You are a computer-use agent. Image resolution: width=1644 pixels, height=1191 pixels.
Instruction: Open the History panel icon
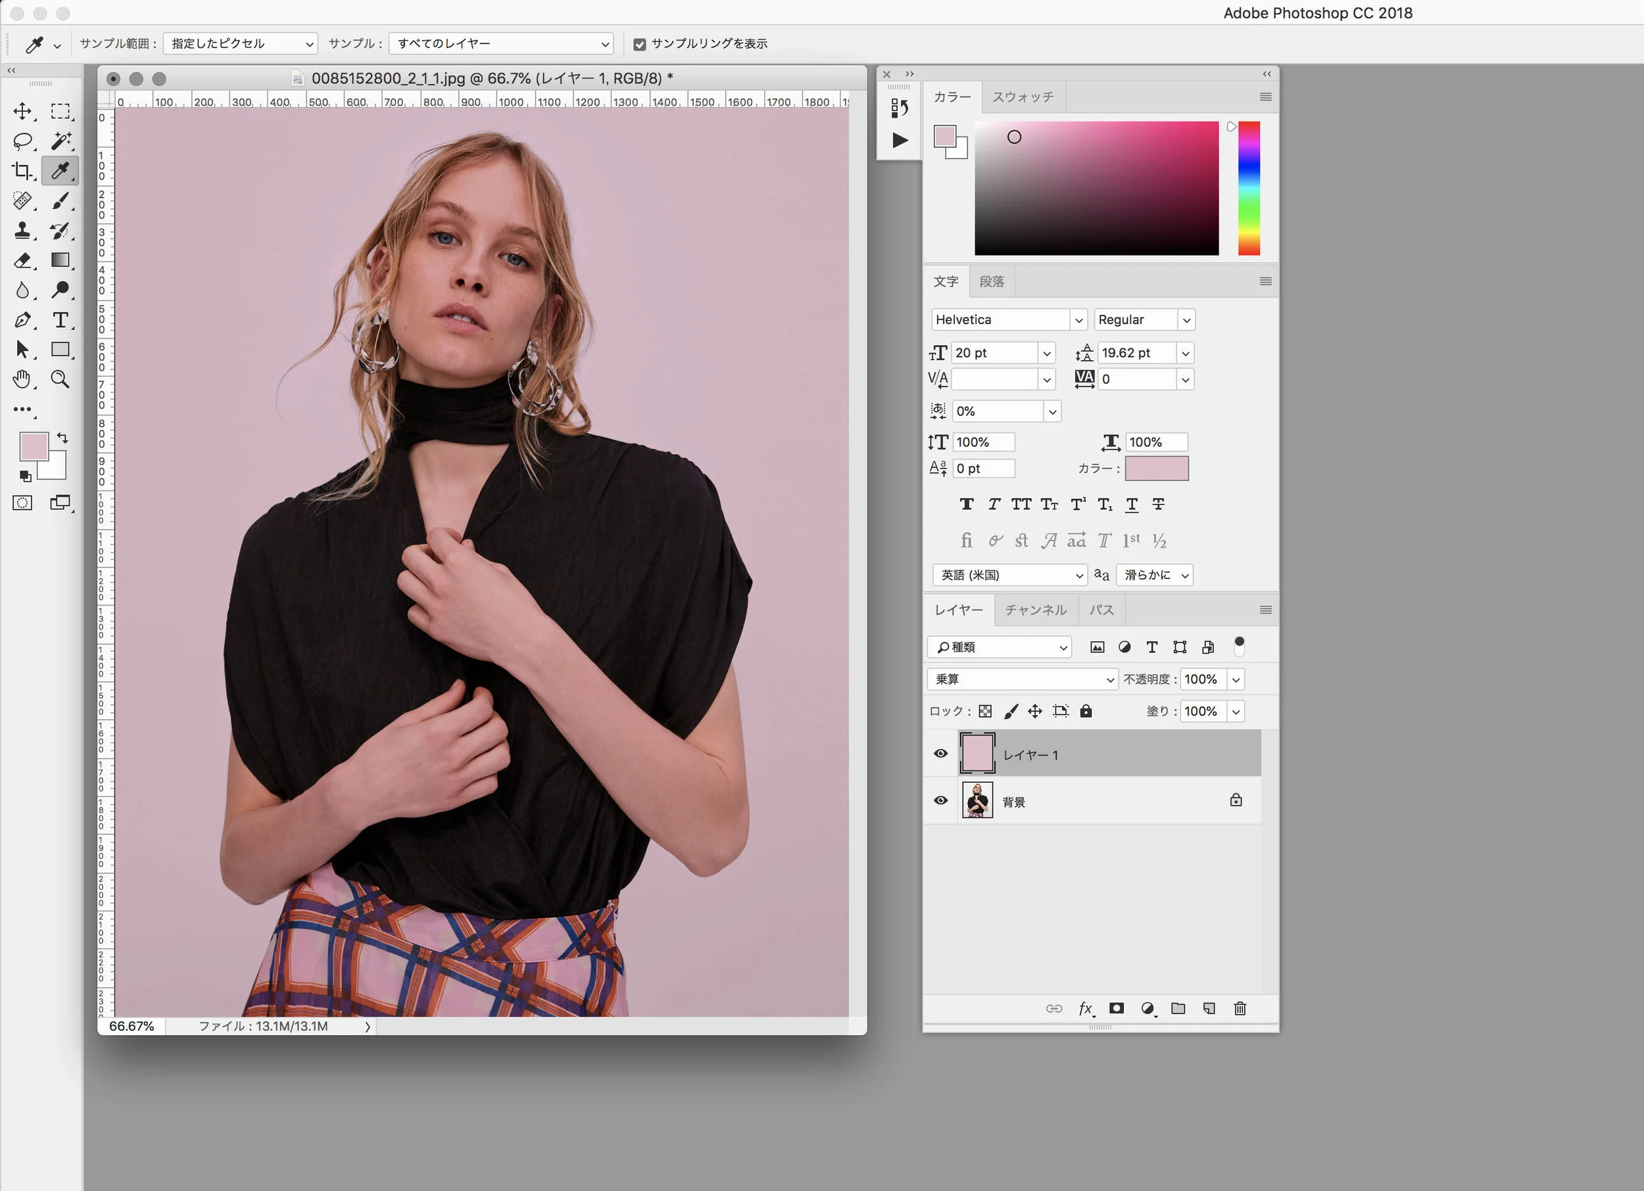tap(900, 108)
